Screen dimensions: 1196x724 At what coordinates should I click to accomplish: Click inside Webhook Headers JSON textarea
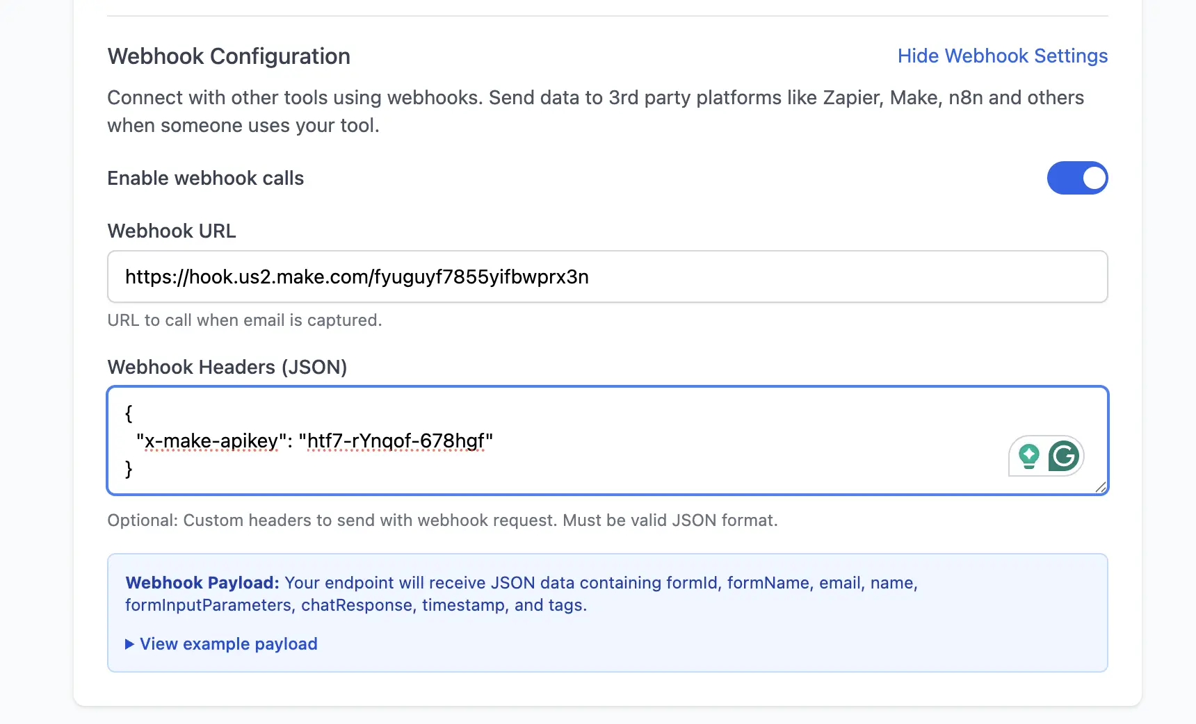[x=607, y=441]
